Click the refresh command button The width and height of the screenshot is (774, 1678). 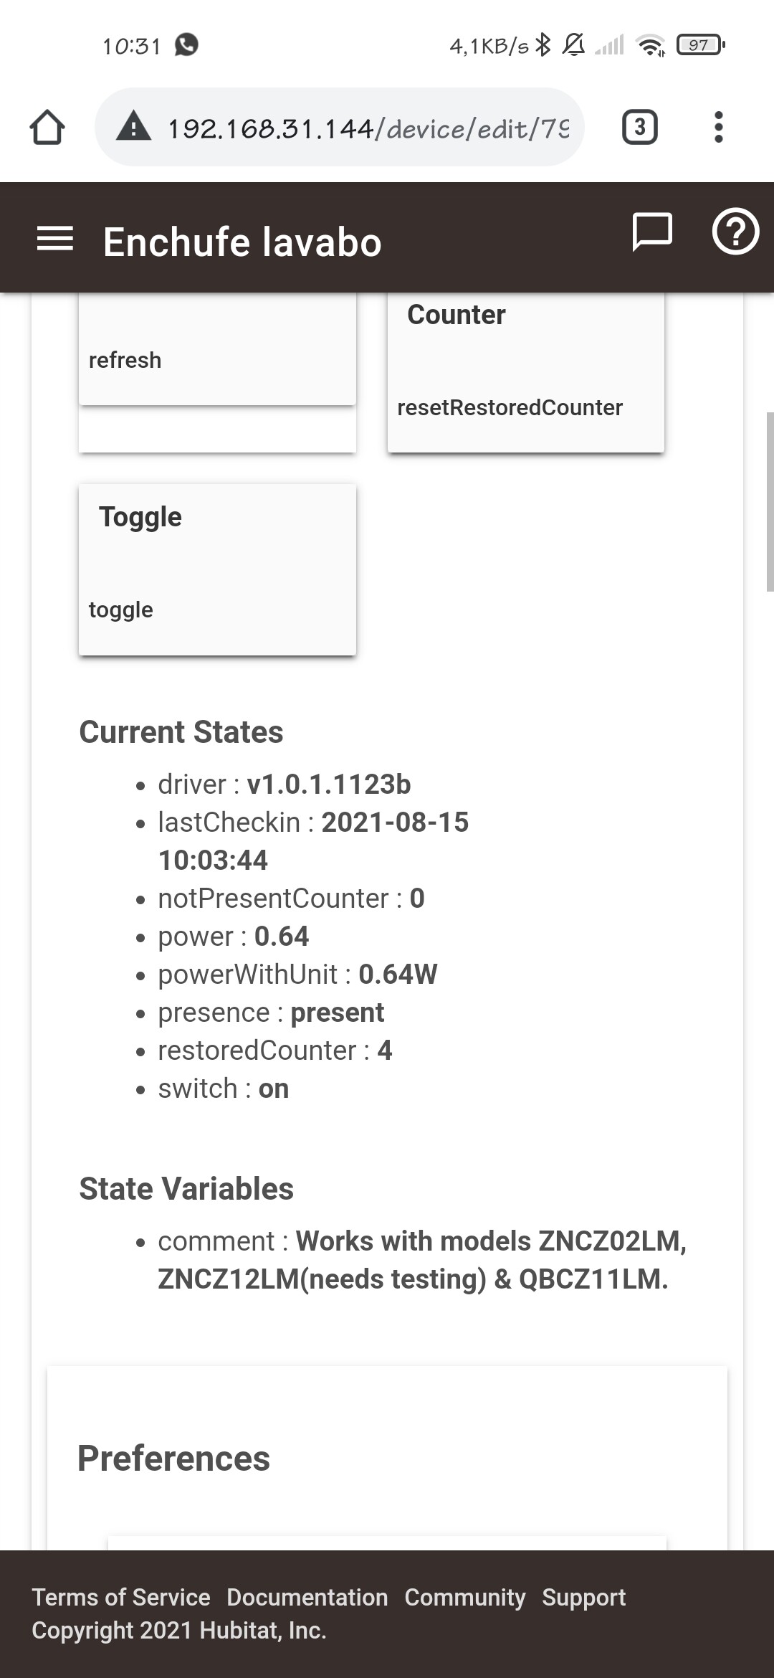[x=217, y=350]
